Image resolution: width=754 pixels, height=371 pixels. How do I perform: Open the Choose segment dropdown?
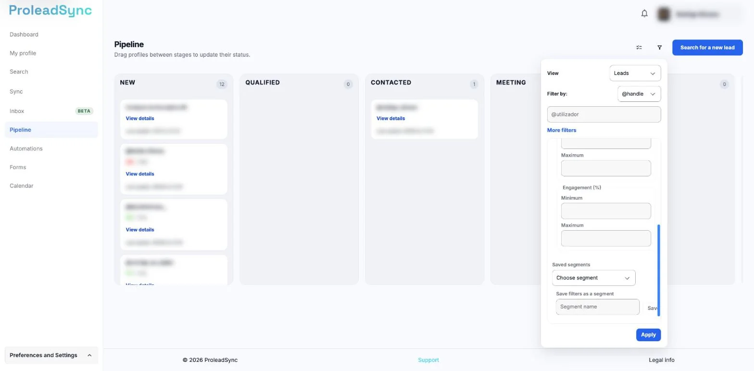click(x=593, y=278)
